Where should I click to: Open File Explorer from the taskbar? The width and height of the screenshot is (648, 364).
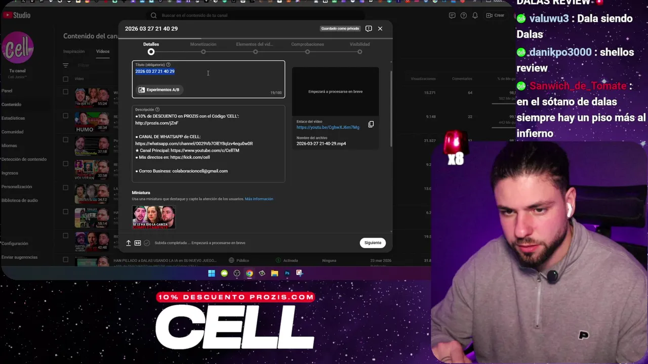(x=274, y=274)
